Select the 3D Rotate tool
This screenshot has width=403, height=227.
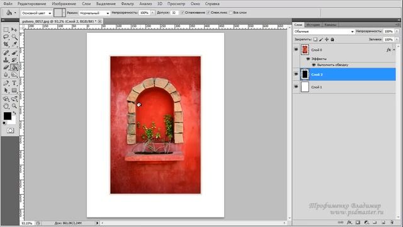tap(6, 99)
